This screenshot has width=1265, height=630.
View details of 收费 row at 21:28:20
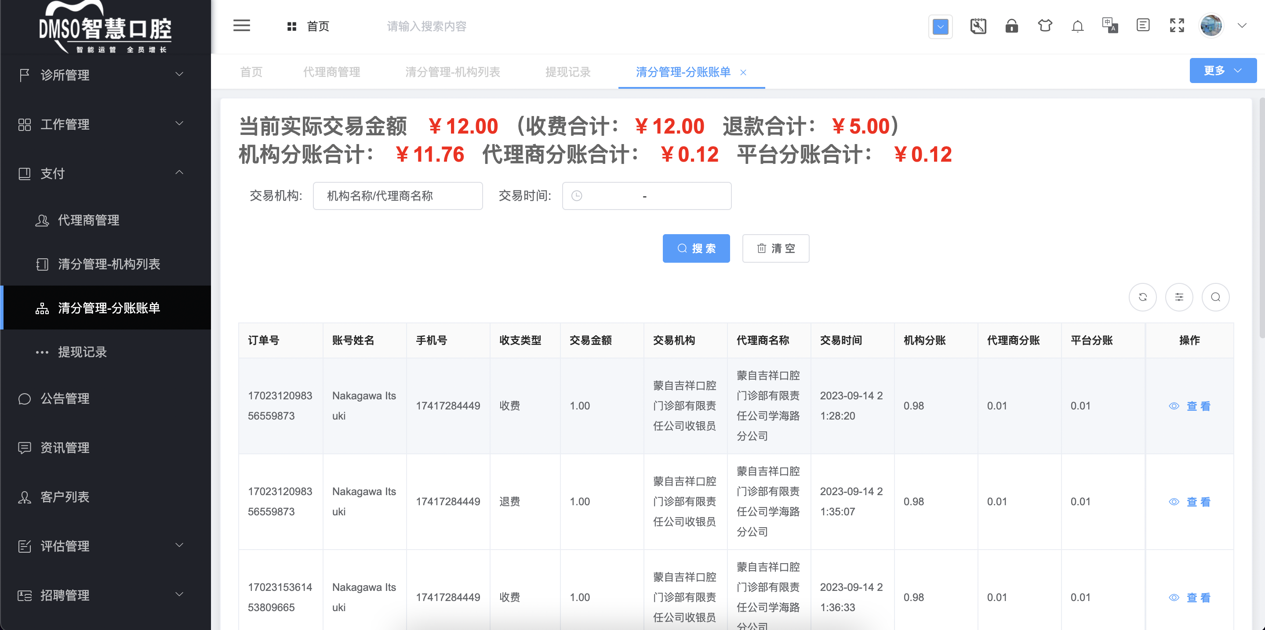[x=1189, y=406]
